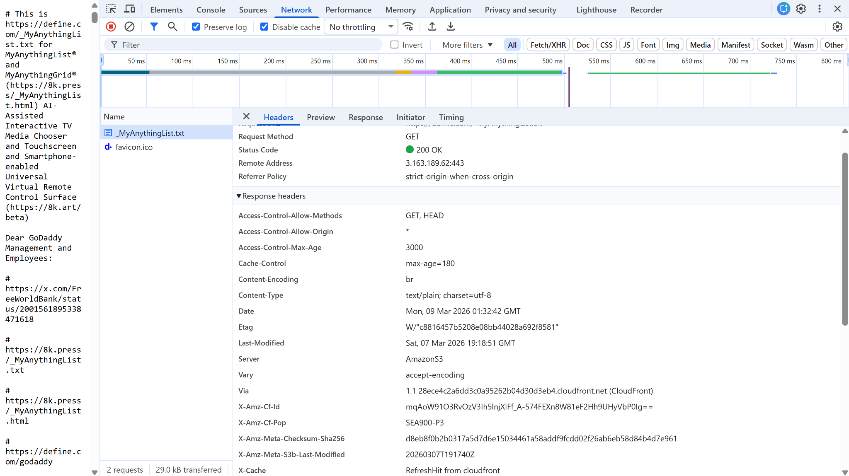Filter requests by Wasm type
Image resolution: width=849 pixels, height=476 pixels.
pos(803,45)
